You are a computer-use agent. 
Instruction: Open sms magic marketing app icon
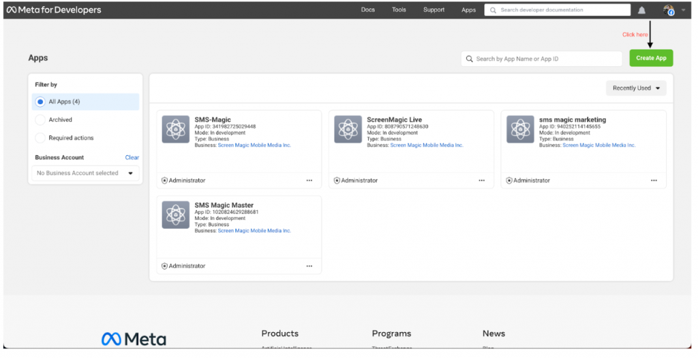point(520,129)
